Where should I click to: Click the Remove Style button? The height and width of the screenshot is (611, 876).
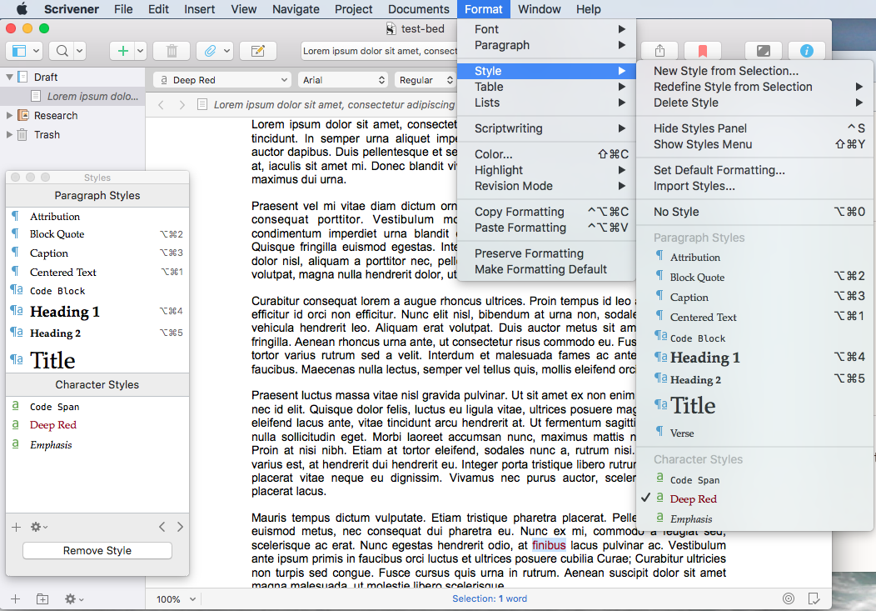(x=97, y=551)
